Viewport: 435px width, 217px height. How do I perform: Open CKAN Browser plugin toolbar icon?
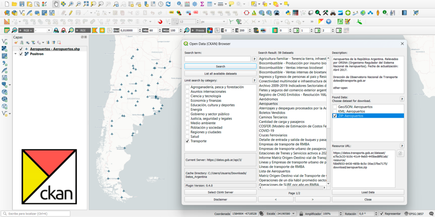point(321,22)
